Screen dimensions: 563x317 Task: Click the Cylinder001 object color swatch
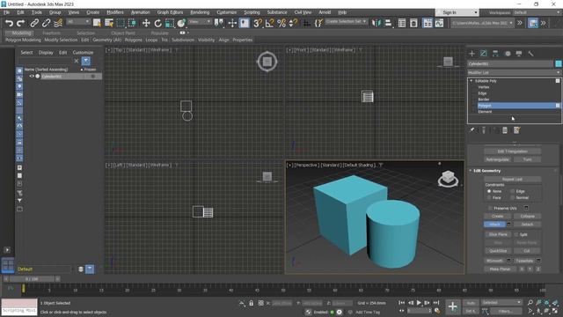click(x=559, y=63)
